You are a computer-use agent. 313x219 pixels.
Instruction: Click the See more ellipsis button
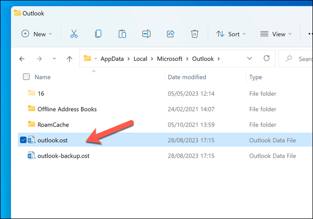tap(310, 34)
